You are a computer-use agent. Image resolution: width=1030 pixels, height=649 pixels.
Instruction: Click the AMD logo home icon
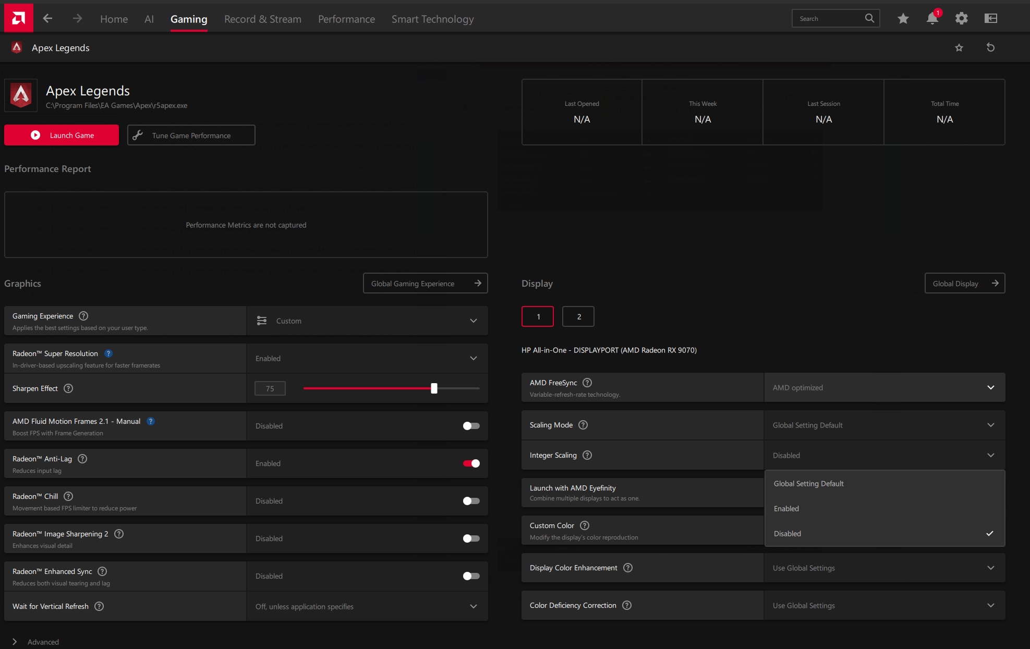point(18,18)
